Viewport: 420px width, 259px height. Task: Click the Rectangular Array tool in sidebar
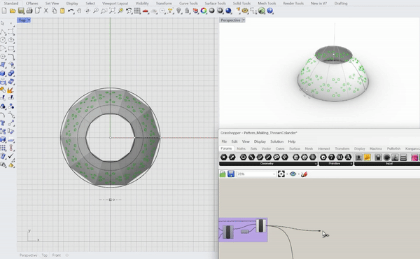point(3,148)
